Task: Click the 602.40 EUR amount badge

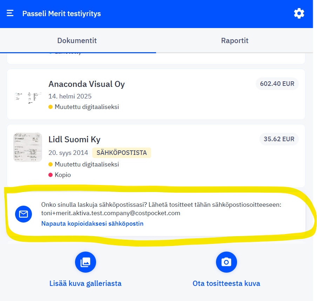Action: point(277,84)
